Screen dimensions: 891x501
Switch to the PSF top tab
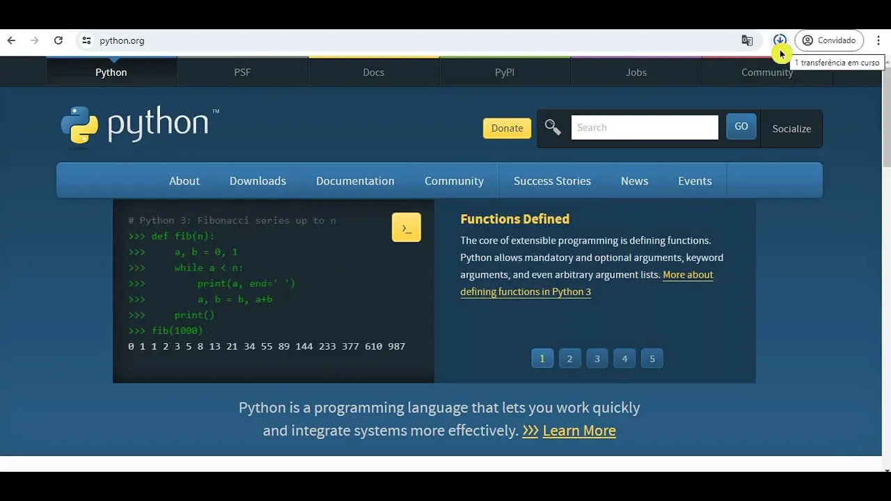coord(242,72)
